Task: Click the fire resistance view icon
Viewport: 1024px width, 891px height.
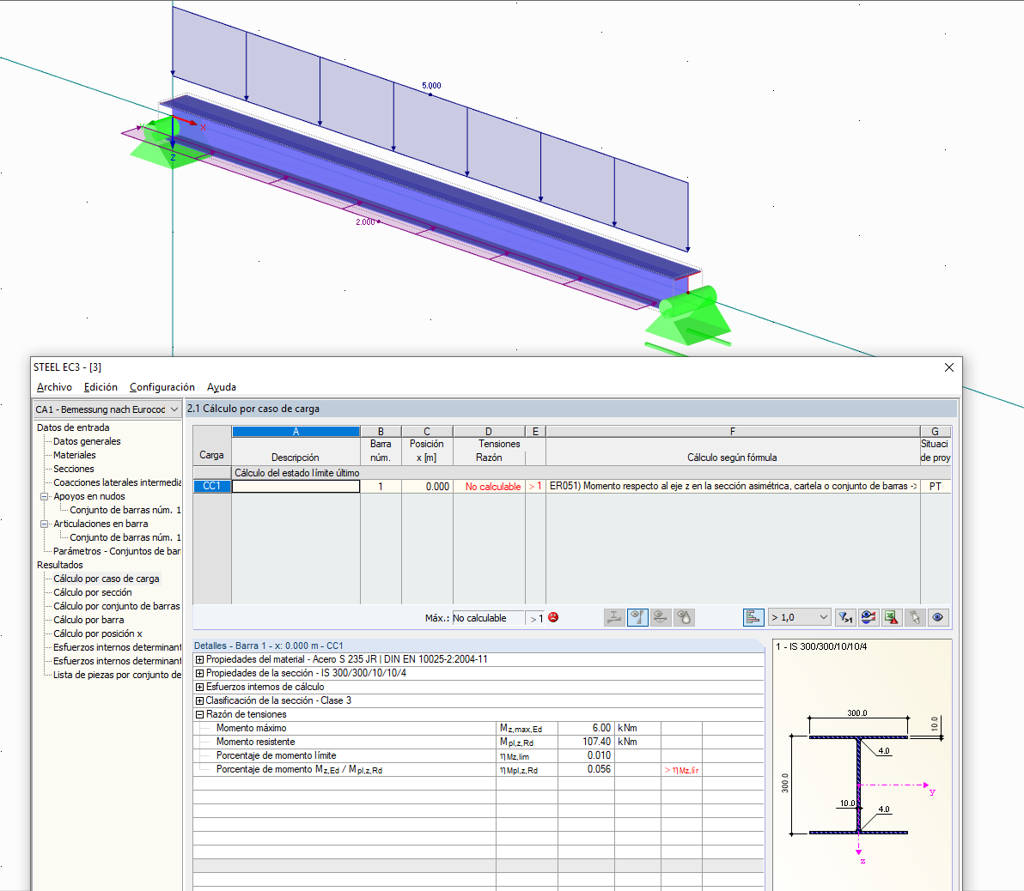Action: 685,617
